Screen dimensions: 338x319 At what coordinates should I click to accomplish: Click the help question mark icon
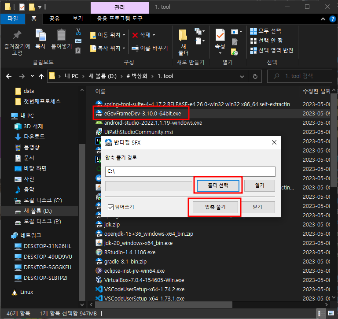(x=332, y=19)
